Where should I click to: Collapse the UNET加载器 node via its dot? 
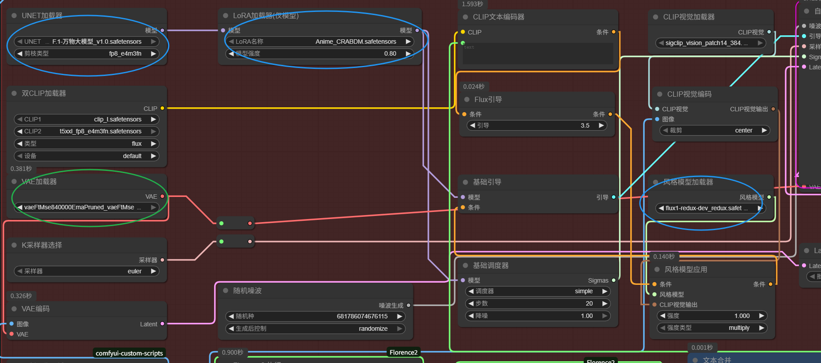click(x=14, y=15)
